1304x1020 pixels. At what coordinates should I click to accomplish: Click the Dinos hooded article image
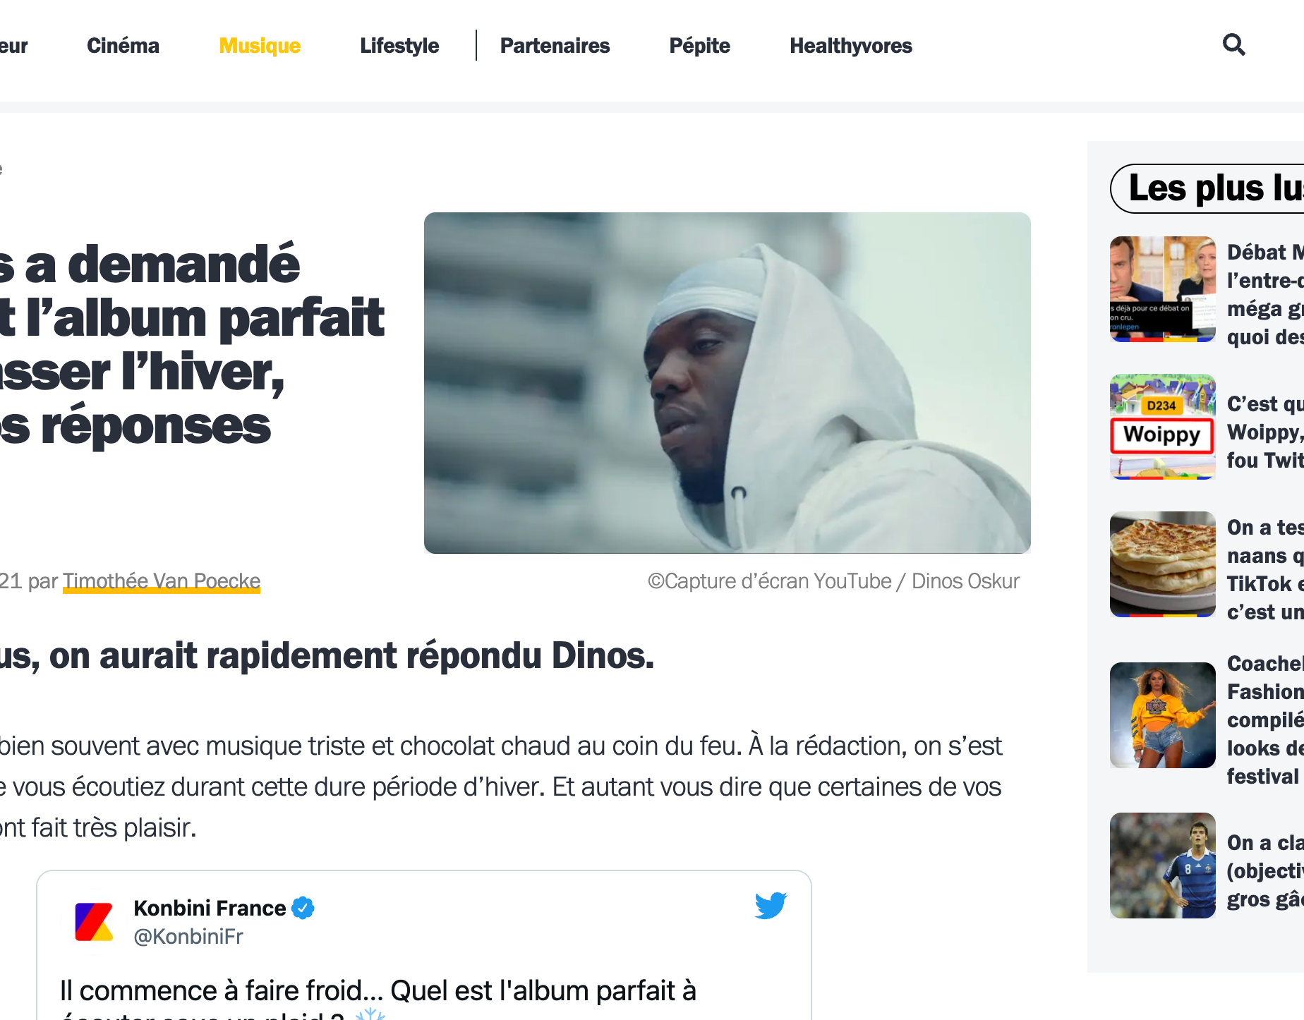pos(727,383)
